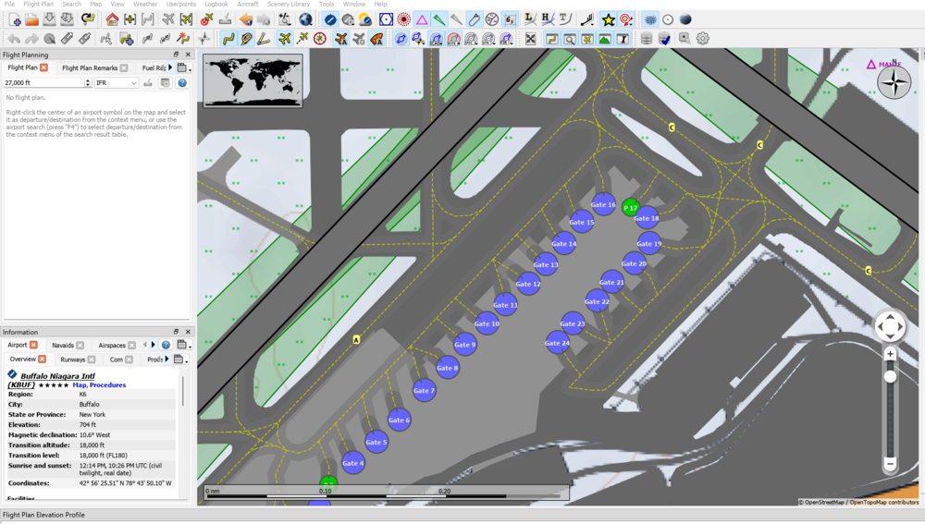This screenshot has width=925, height=524.
Task: Click the undo arrow icon
Action: 14,39
